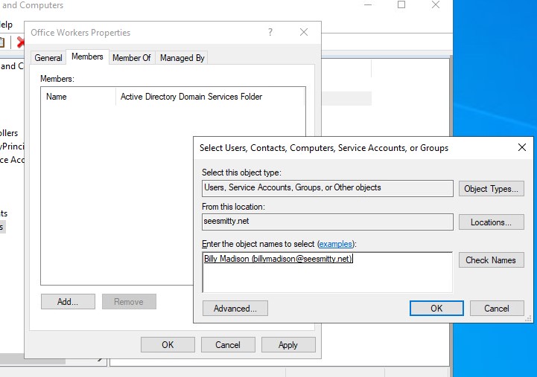The image size is (537, 377).
Task: Click Check Names to verify the entry
Action: pos(491,260)
